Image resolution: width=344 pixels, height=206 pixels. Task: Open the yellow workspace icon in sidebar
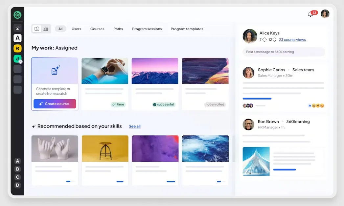[17, 49]
